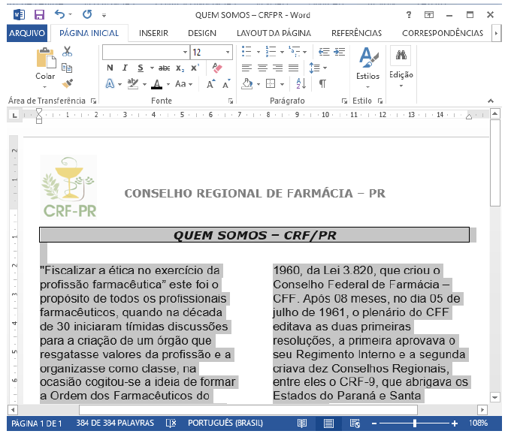The height and width of the screenshot is (437, 508).
Task: Sort text alphabetically with A-Z icon
Action: coord(301,84)
